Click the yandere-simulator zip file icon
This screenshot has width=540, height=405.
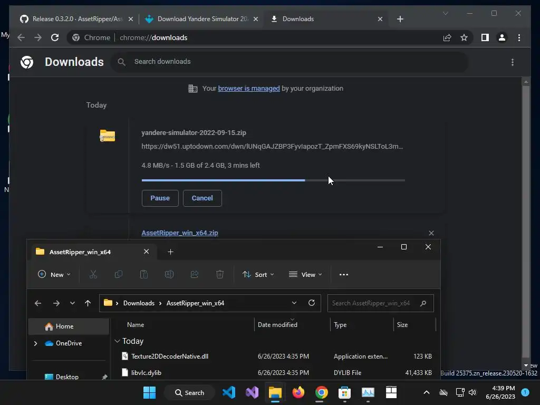[108, 136]
